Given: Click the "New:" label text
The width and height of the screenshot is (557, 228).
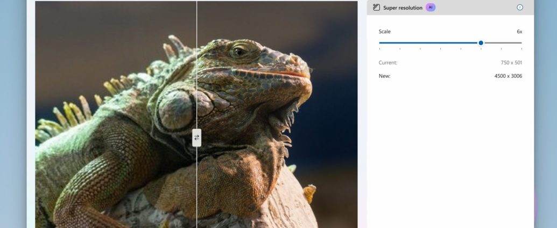Looking at the screenshot, I should click(x=384, y=76).
